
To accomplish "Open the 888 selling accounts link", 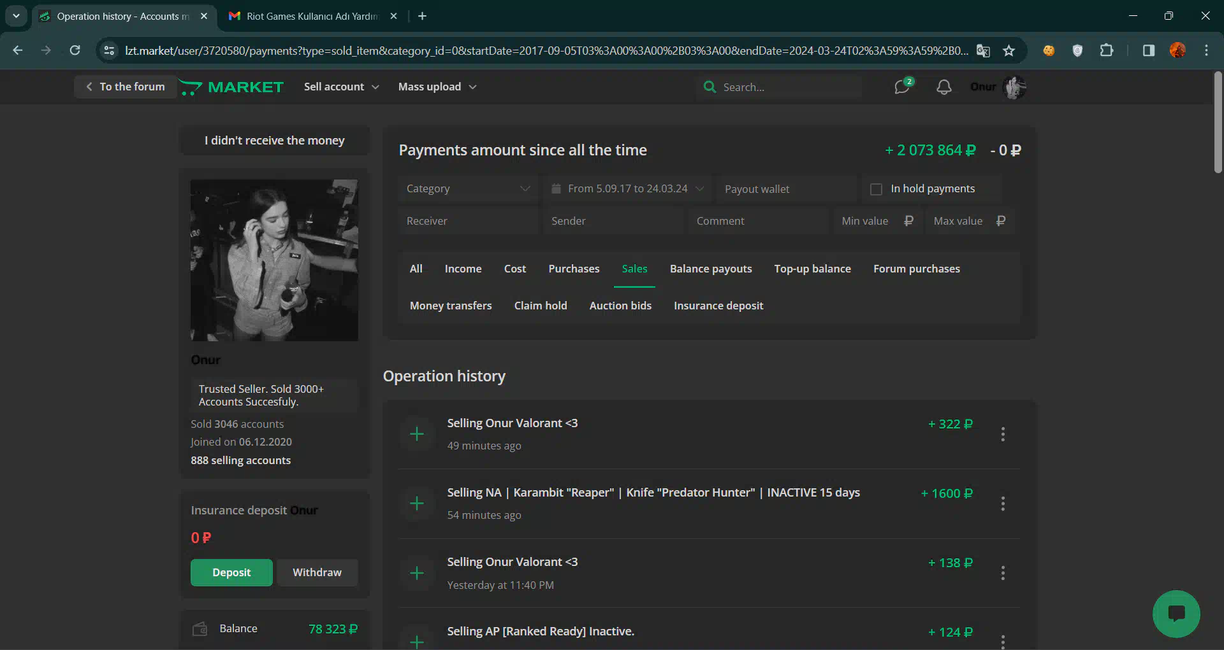I will tap(240, 460).
